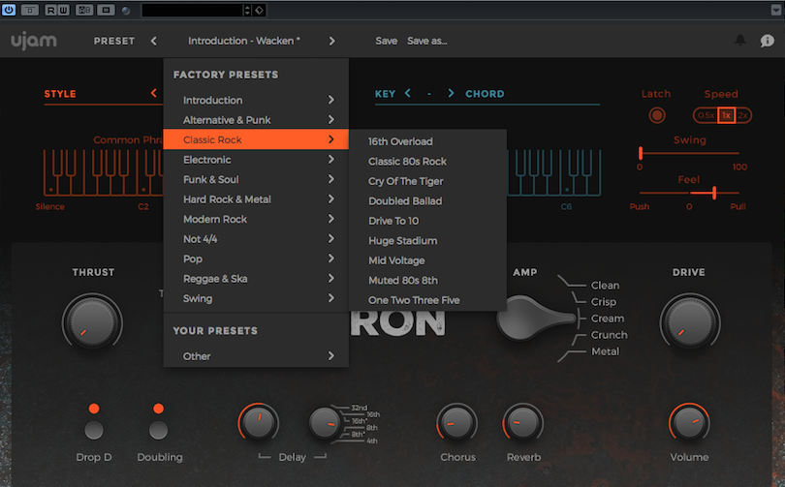Set speed to 0.5x

[x=706, y=115]
